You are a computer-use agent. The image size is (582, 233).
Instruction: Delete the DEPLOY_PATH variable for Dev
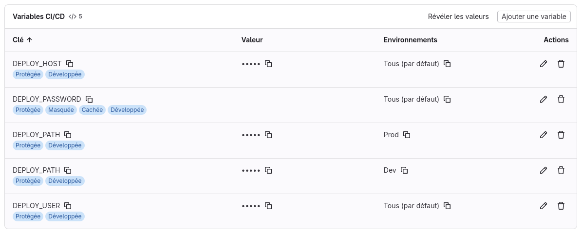tap(561, 170)
